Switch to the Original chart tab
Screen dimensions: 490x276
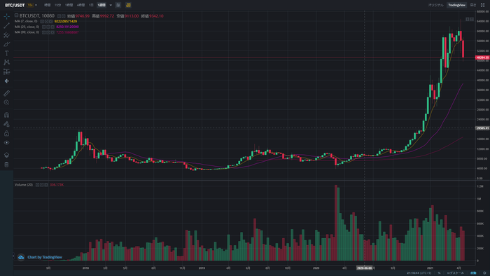point(435,5)
